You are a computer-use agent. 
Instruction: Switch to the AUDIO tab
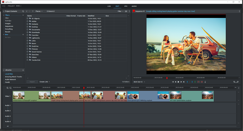[x=134, y=6]
